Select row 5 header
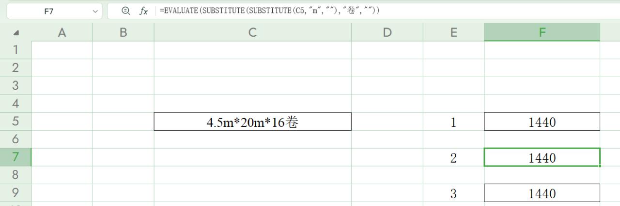This screenshot has width=620, height=206. pyautogui.click(x=15, y=122)
